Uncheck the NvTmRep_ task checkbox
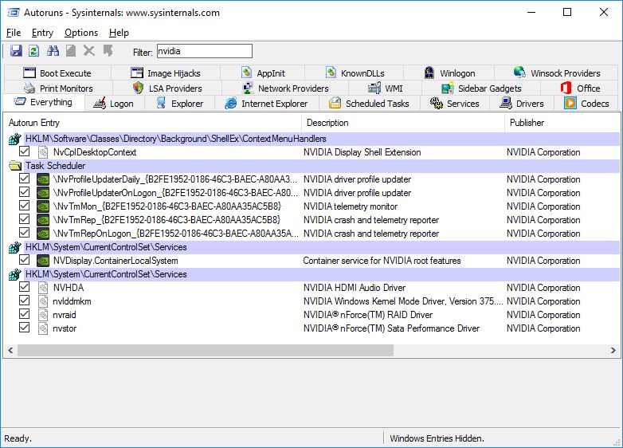623x448 pixels. click(x=24, y=219)
